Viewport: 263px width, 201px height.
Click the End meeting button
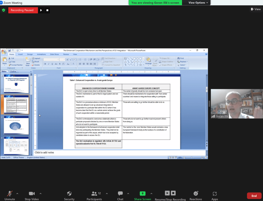pyautogui.click(x=254, y=196)
